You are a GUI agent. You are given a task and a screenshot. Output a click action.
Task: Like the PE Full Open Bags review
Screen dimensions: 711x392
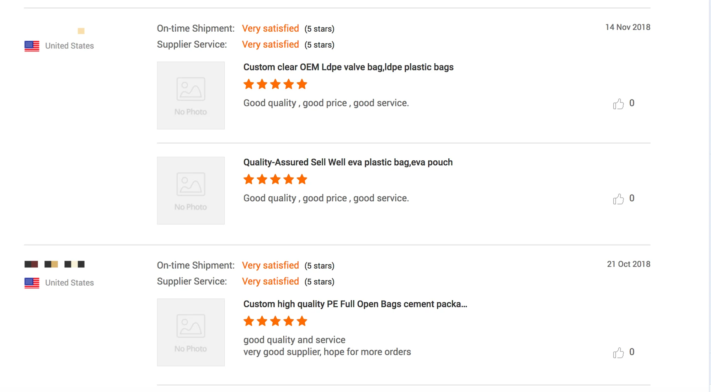tap(618, 353)
